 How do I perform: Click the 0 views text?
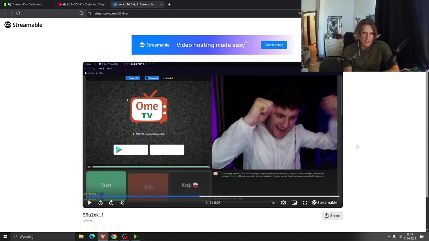pos(88,221)
